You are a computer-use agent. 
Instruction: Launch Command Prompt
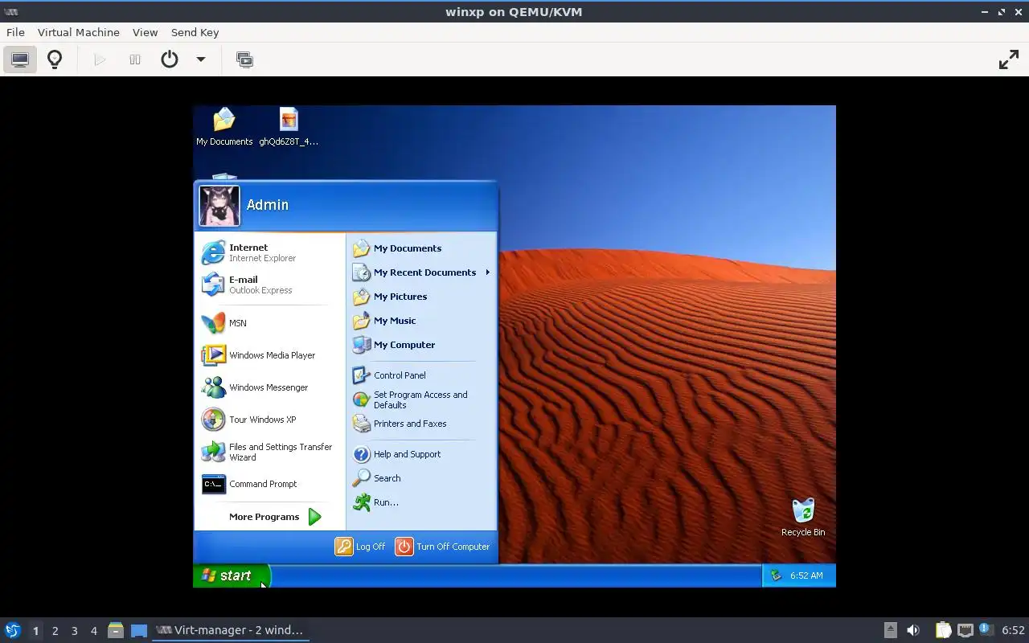pos(269,484)
